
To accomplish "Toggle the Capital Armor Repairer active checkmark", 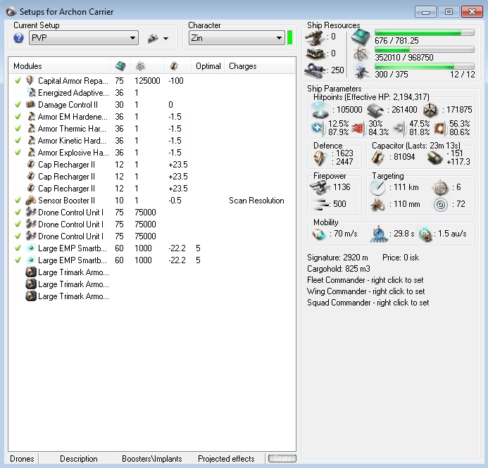I will (x=18, y=80).
